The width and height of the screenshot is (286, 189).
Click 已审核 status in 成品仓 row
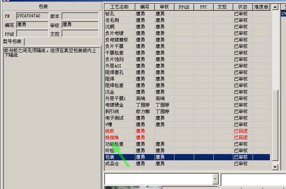coord(241,164)
